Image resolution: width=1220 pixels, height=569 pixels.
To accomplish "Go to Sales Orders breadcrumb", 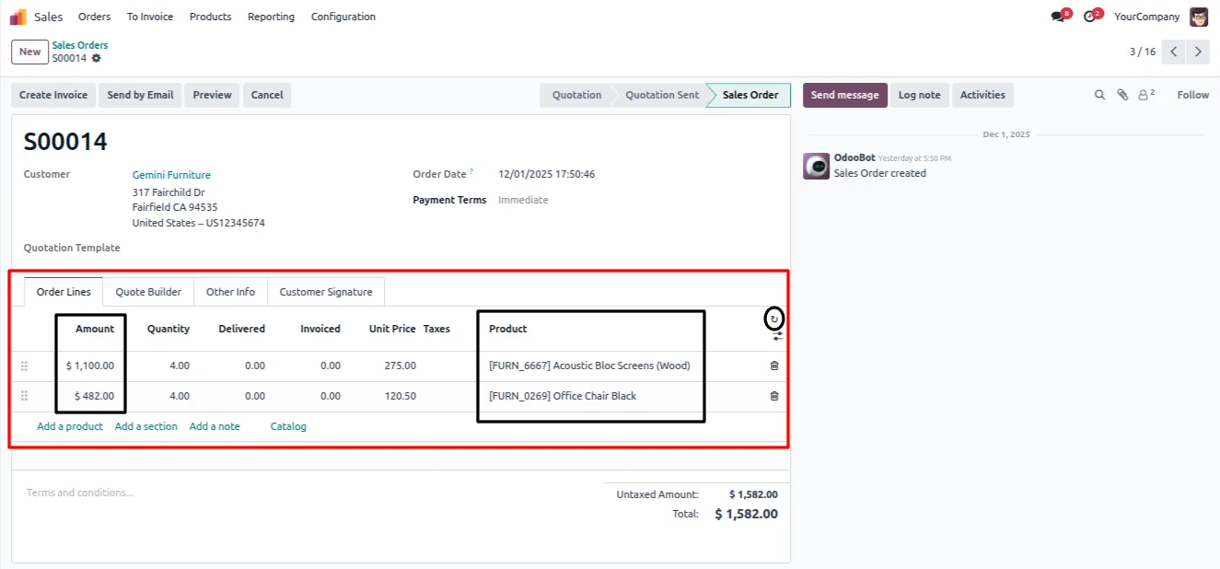I will tap(80, 45).
